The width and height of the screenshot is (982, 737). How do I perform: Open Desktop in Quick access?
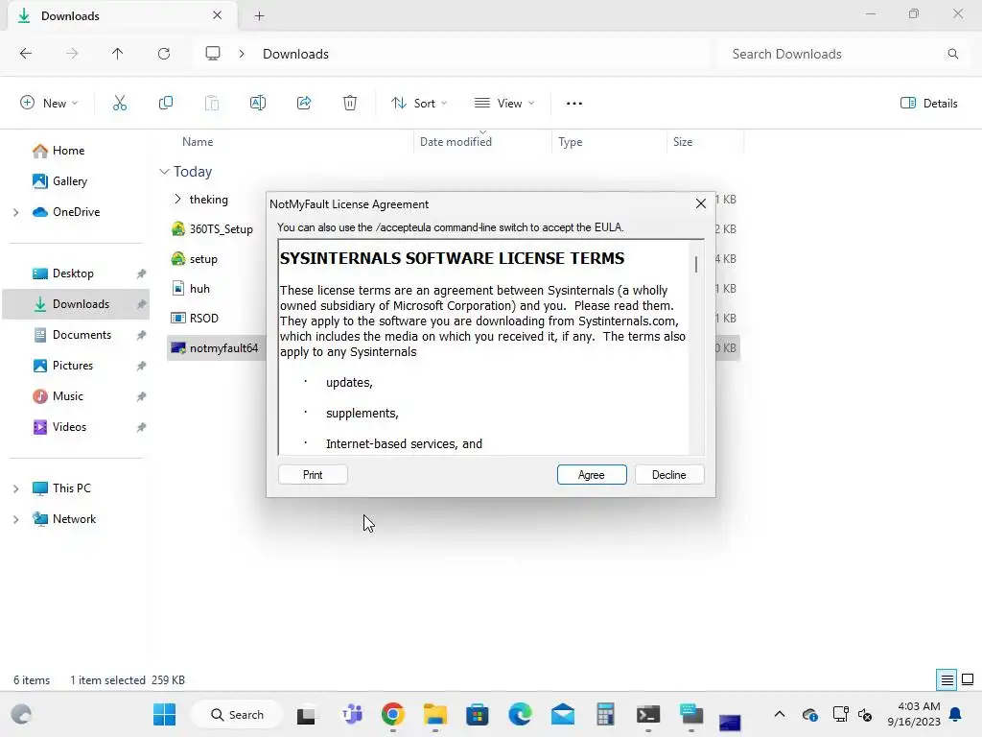click(x=73, y=273)
